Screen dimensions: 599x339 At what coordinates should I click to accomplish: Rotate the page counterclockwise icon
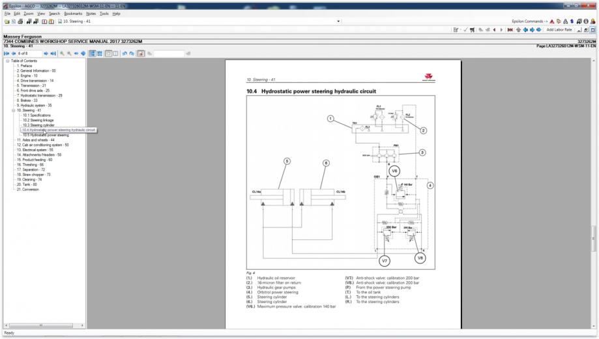[124, 53]
